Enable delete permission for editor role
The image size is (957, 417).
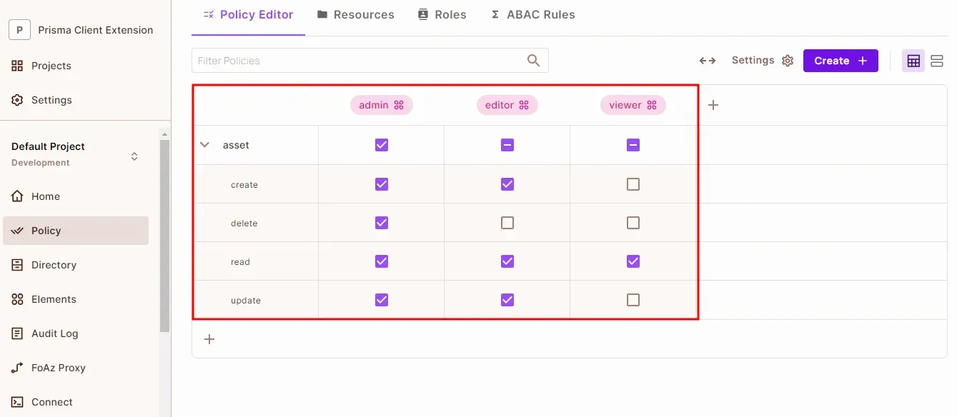(x=507, y=223)
